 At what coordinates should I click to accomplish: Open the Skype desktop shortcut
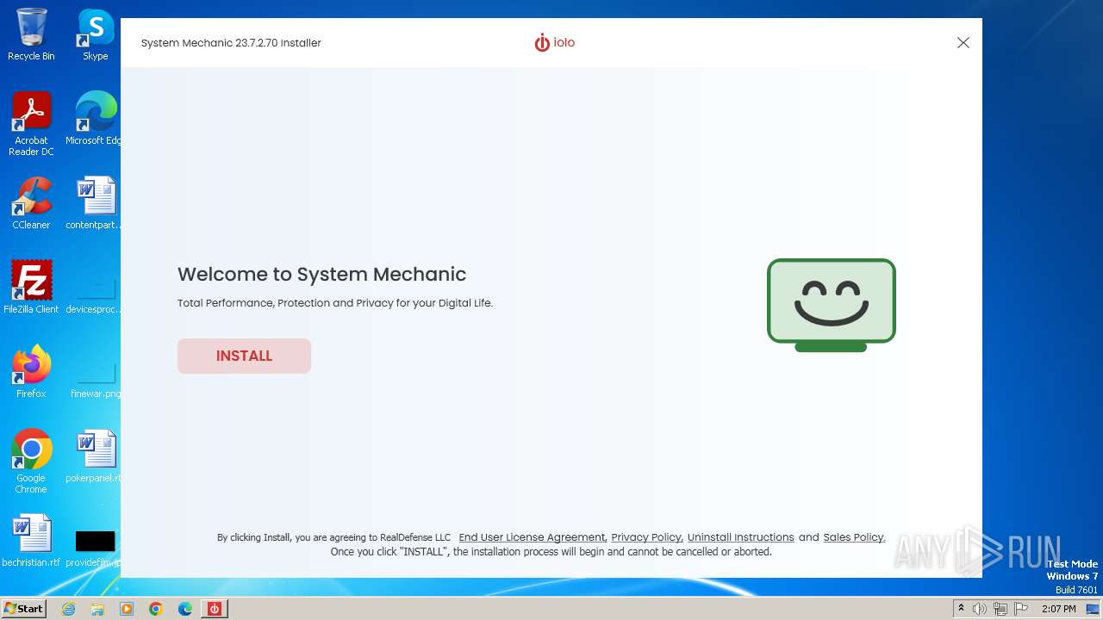tap(95, 34)
